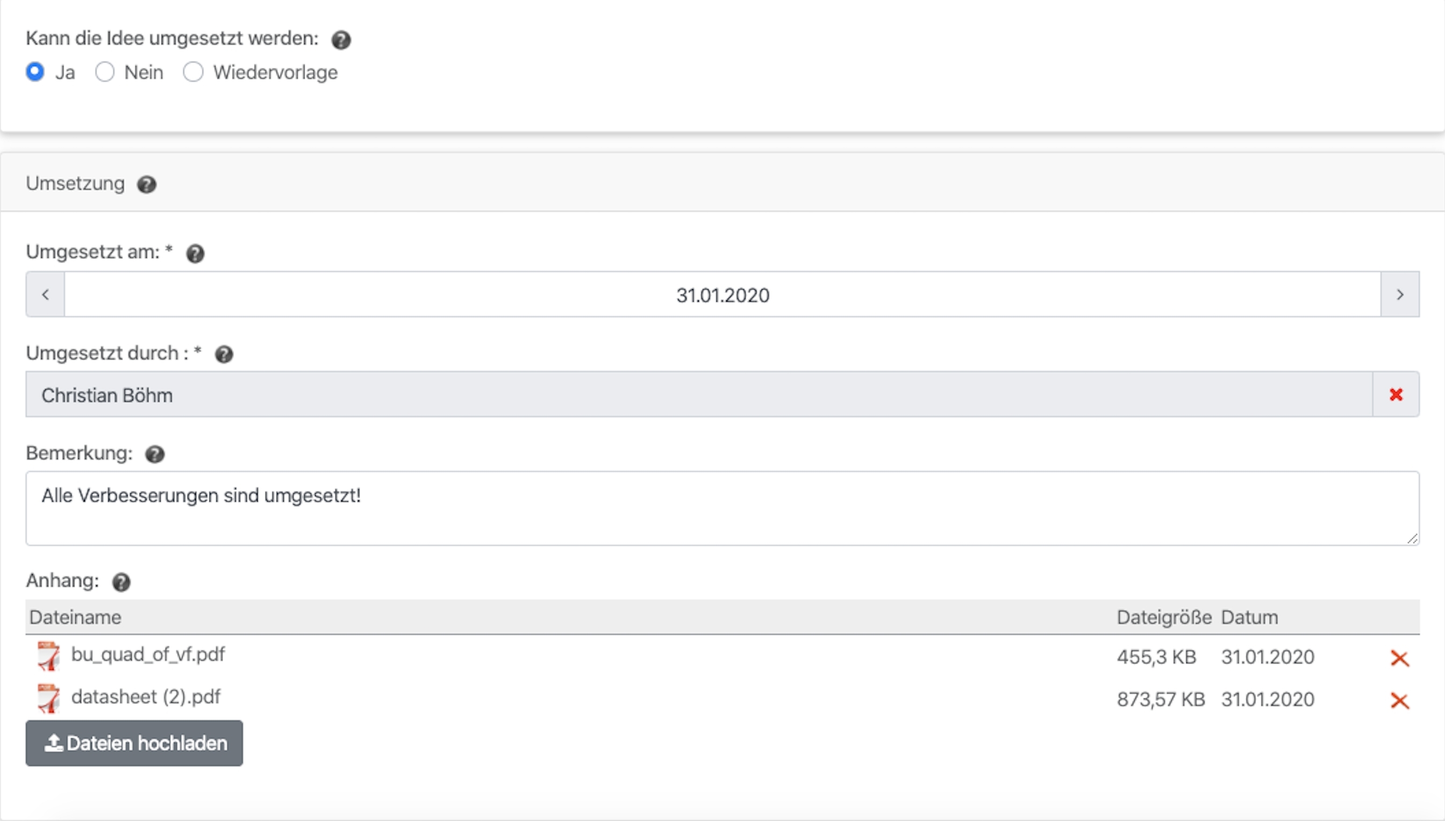Choose the 'Wiedervorlage' radio option
Image resolution: width=1445 pixels, height=821 pixels.
193,72
